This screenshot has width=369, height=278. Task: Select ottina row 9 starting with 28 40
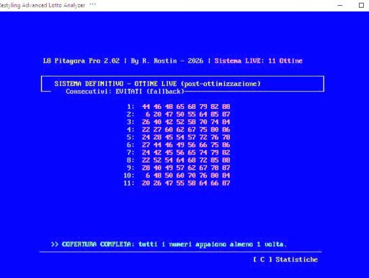(x=179, y=168)
